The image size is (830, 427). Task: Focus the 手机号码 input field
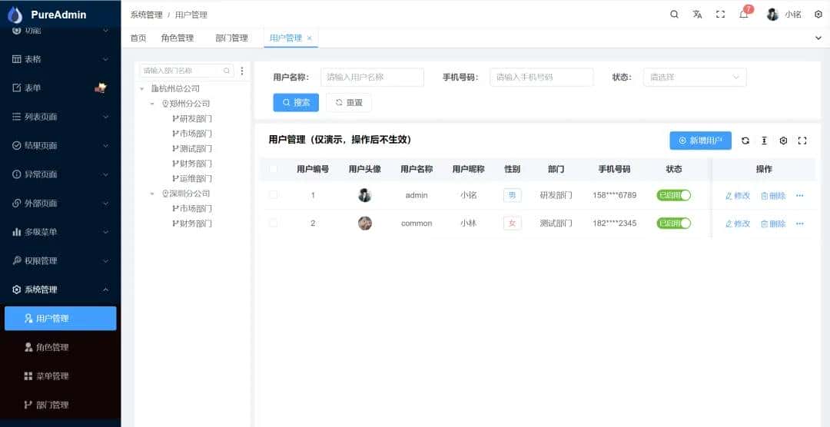click(x=542, y=78)
